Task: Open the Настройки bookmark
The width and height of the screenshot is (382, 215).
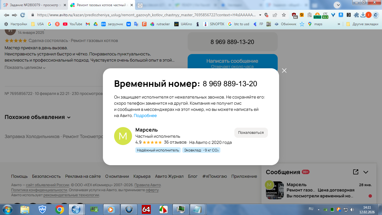Action: point(16,24)
